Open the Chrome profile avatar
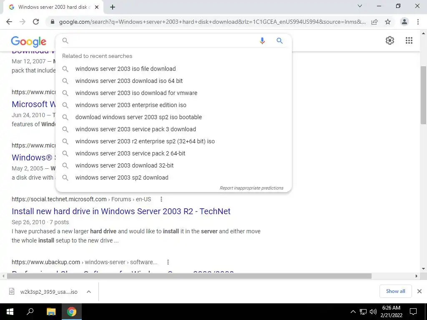 pyautogui.click(x=404, y=22)
